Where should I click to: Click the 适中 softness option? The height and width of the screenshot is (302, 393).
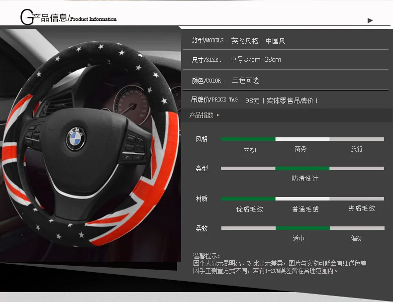(x=298, y=238)
